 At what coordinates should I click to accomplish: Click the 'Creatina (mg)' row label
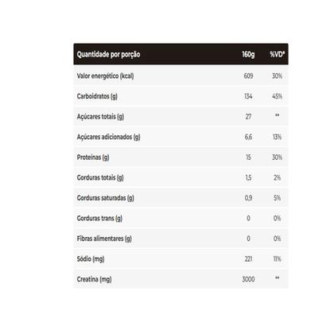tap(94, 279)
